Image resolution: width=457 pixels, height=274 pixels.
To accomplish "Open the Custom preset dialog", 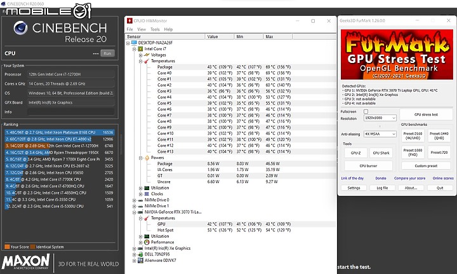I will pos(426,166).
